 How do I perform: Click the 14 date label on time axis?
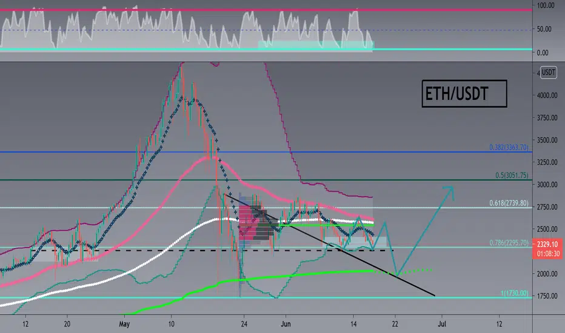pos(353,324)
